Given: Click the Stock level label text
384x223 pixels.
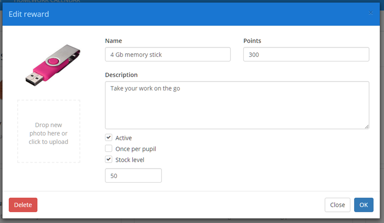Looking at the screenshot, I should point(130,160).
